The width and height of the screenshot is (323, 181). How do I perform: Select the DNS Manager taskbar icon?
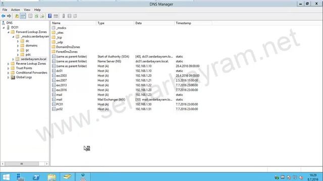(x=83, y=177)
